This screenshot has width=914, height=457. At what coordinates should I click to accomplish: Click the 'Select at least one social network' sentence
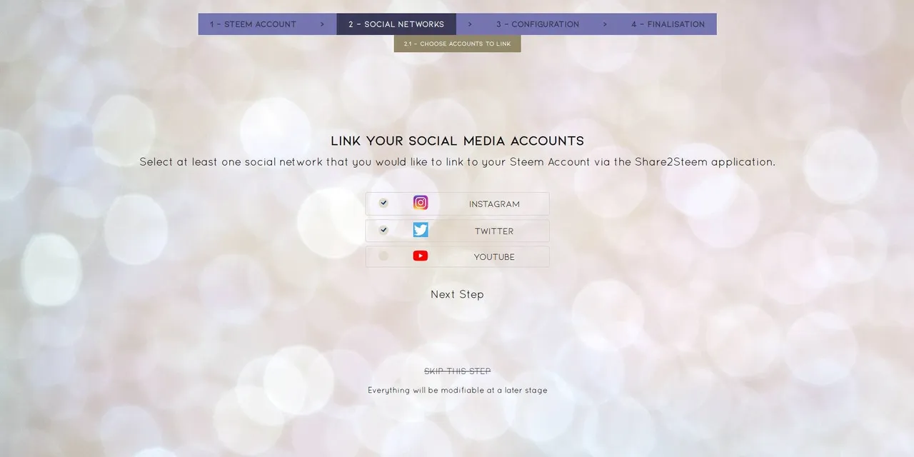pyautogui.click(x=457, y=162)
